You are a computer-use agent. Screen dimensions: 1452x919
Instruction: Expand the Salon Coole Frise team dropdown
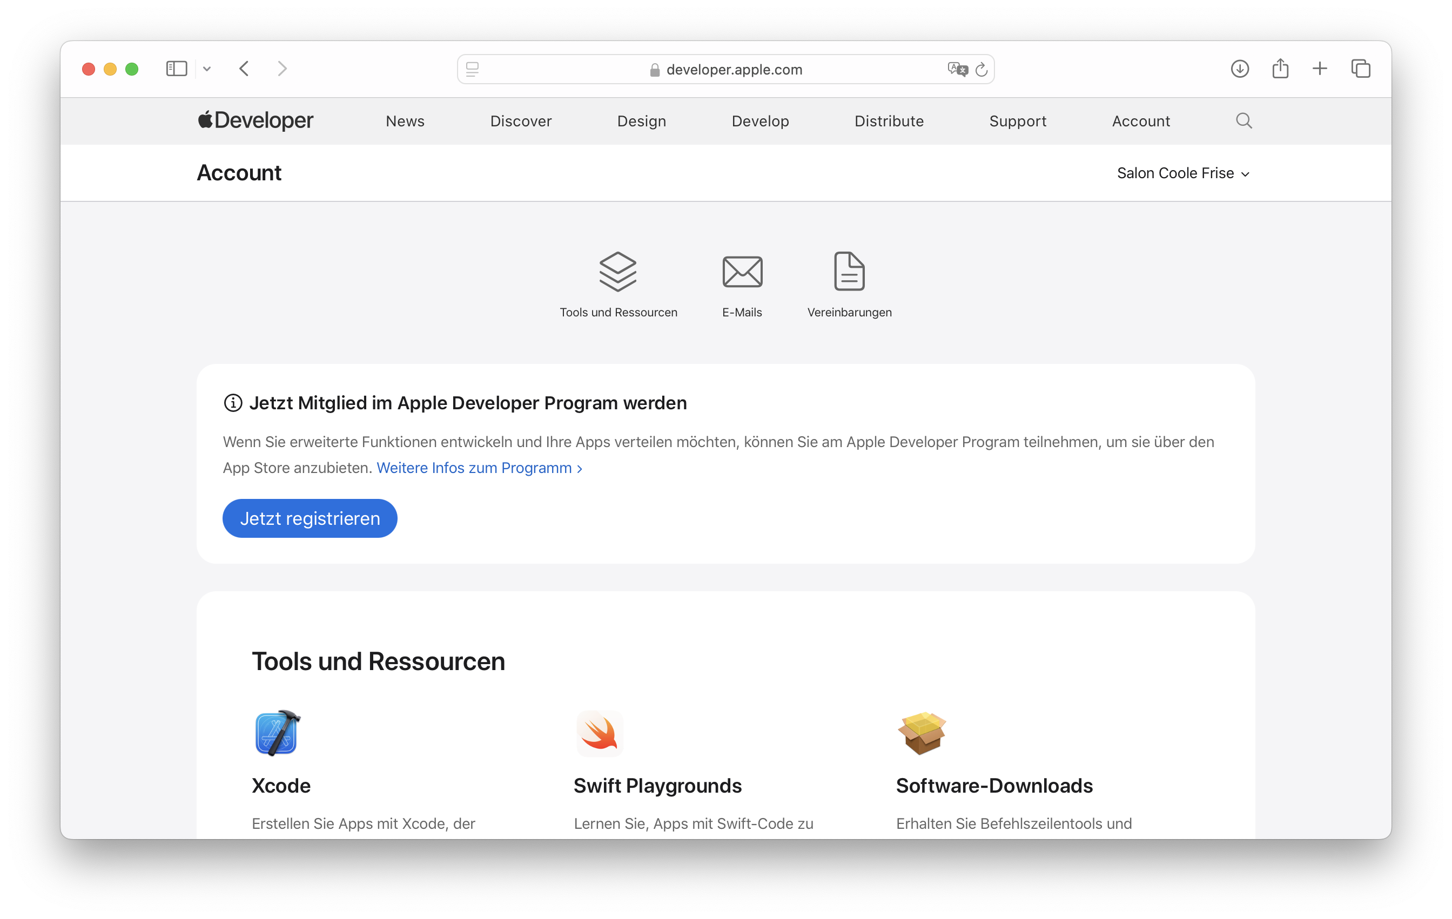click(1183, 173)
